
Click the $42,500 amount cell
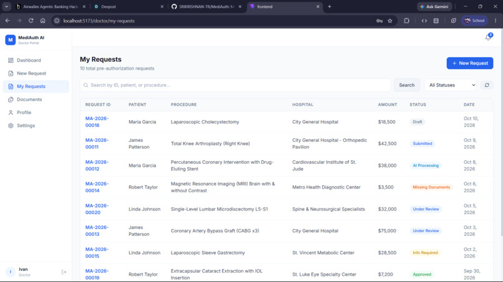387,144
